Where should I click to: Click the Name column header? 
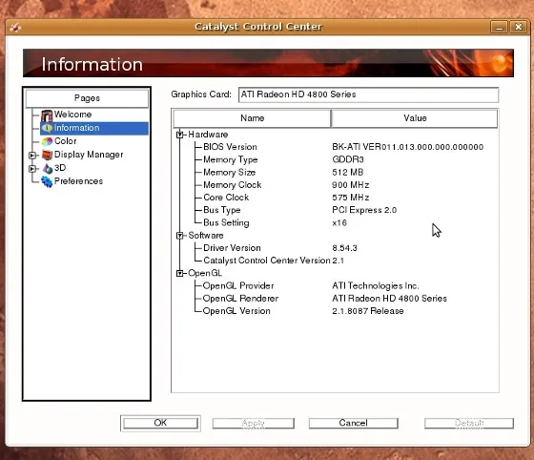[x=252, y=118]
